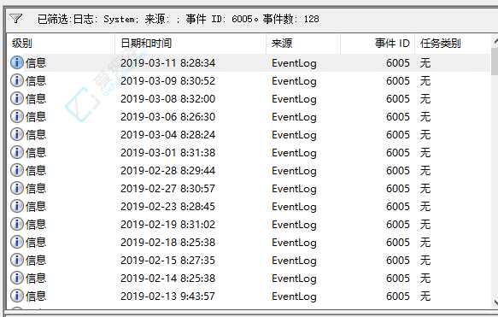
Task: Sort by the 任务类别 column header
Action: pos(453,44)
